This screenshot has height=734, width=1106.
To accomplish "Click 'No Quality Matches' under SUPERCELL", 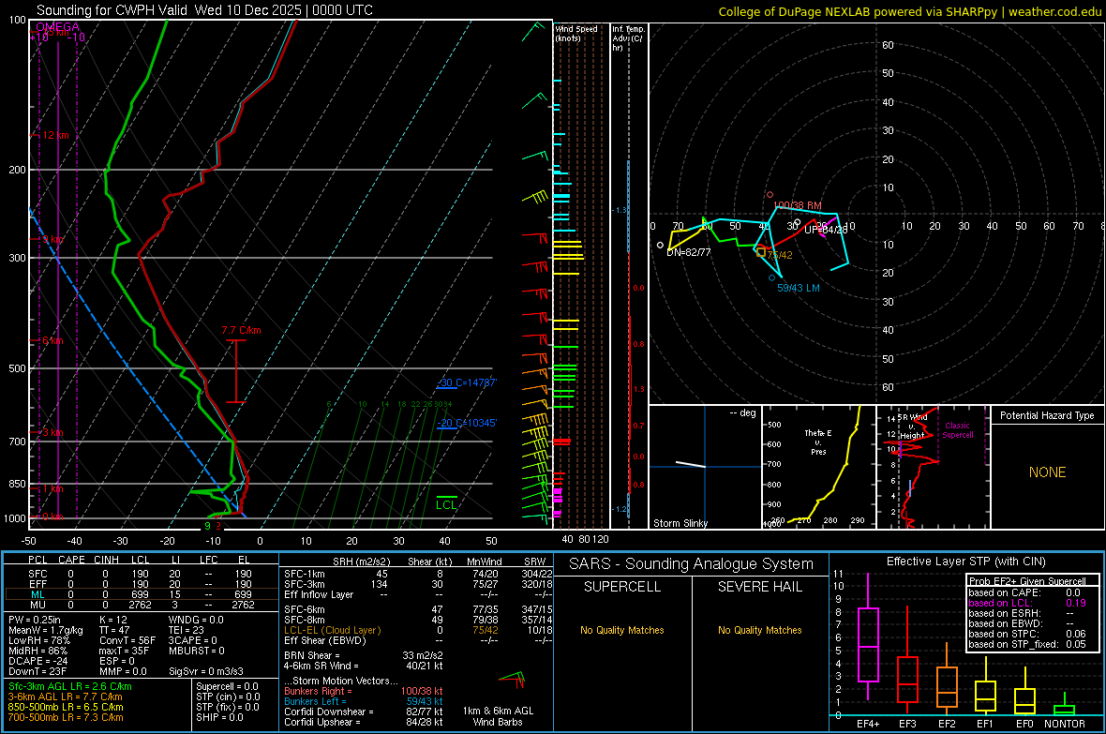I will coord(622,630).
